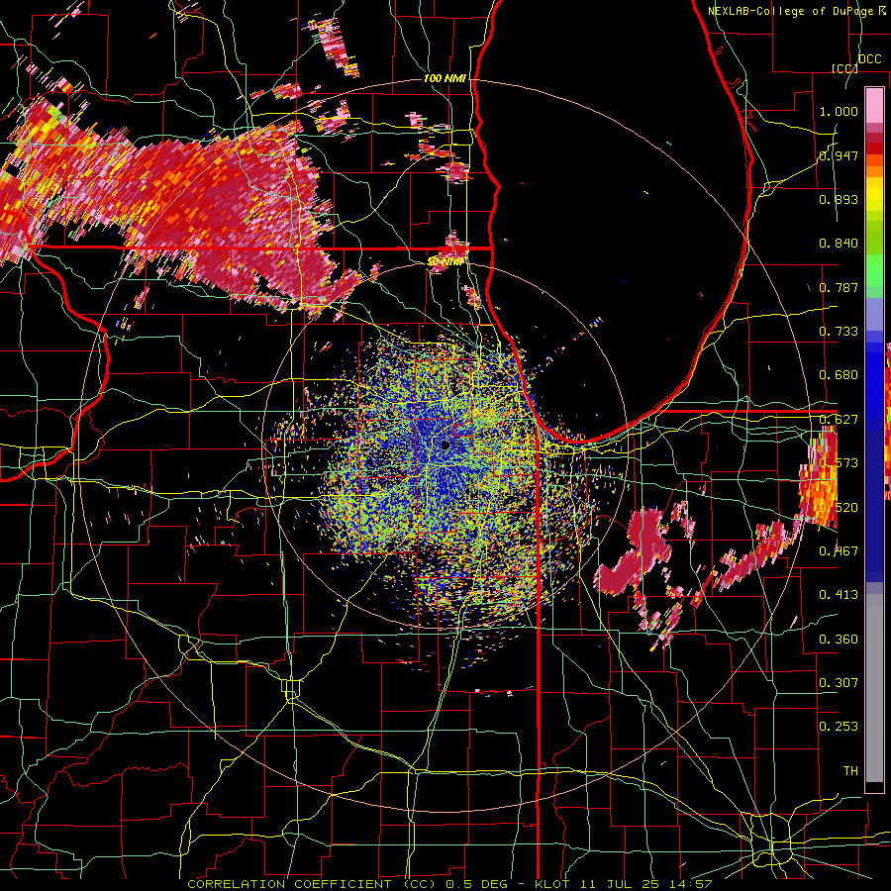Pick the yellow segment of the color bar
891x891 pixels.
point(874,194)
